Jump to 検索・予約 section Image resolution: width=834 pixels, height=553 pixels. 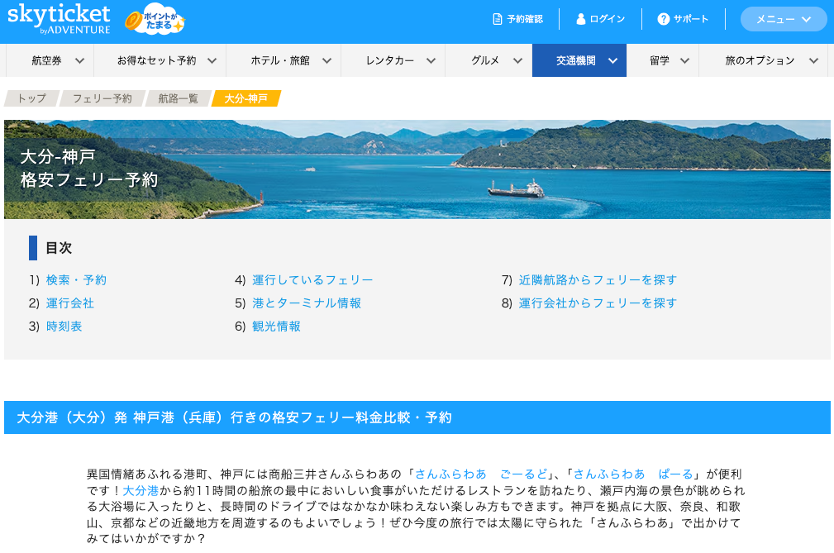tap(76, 280)
